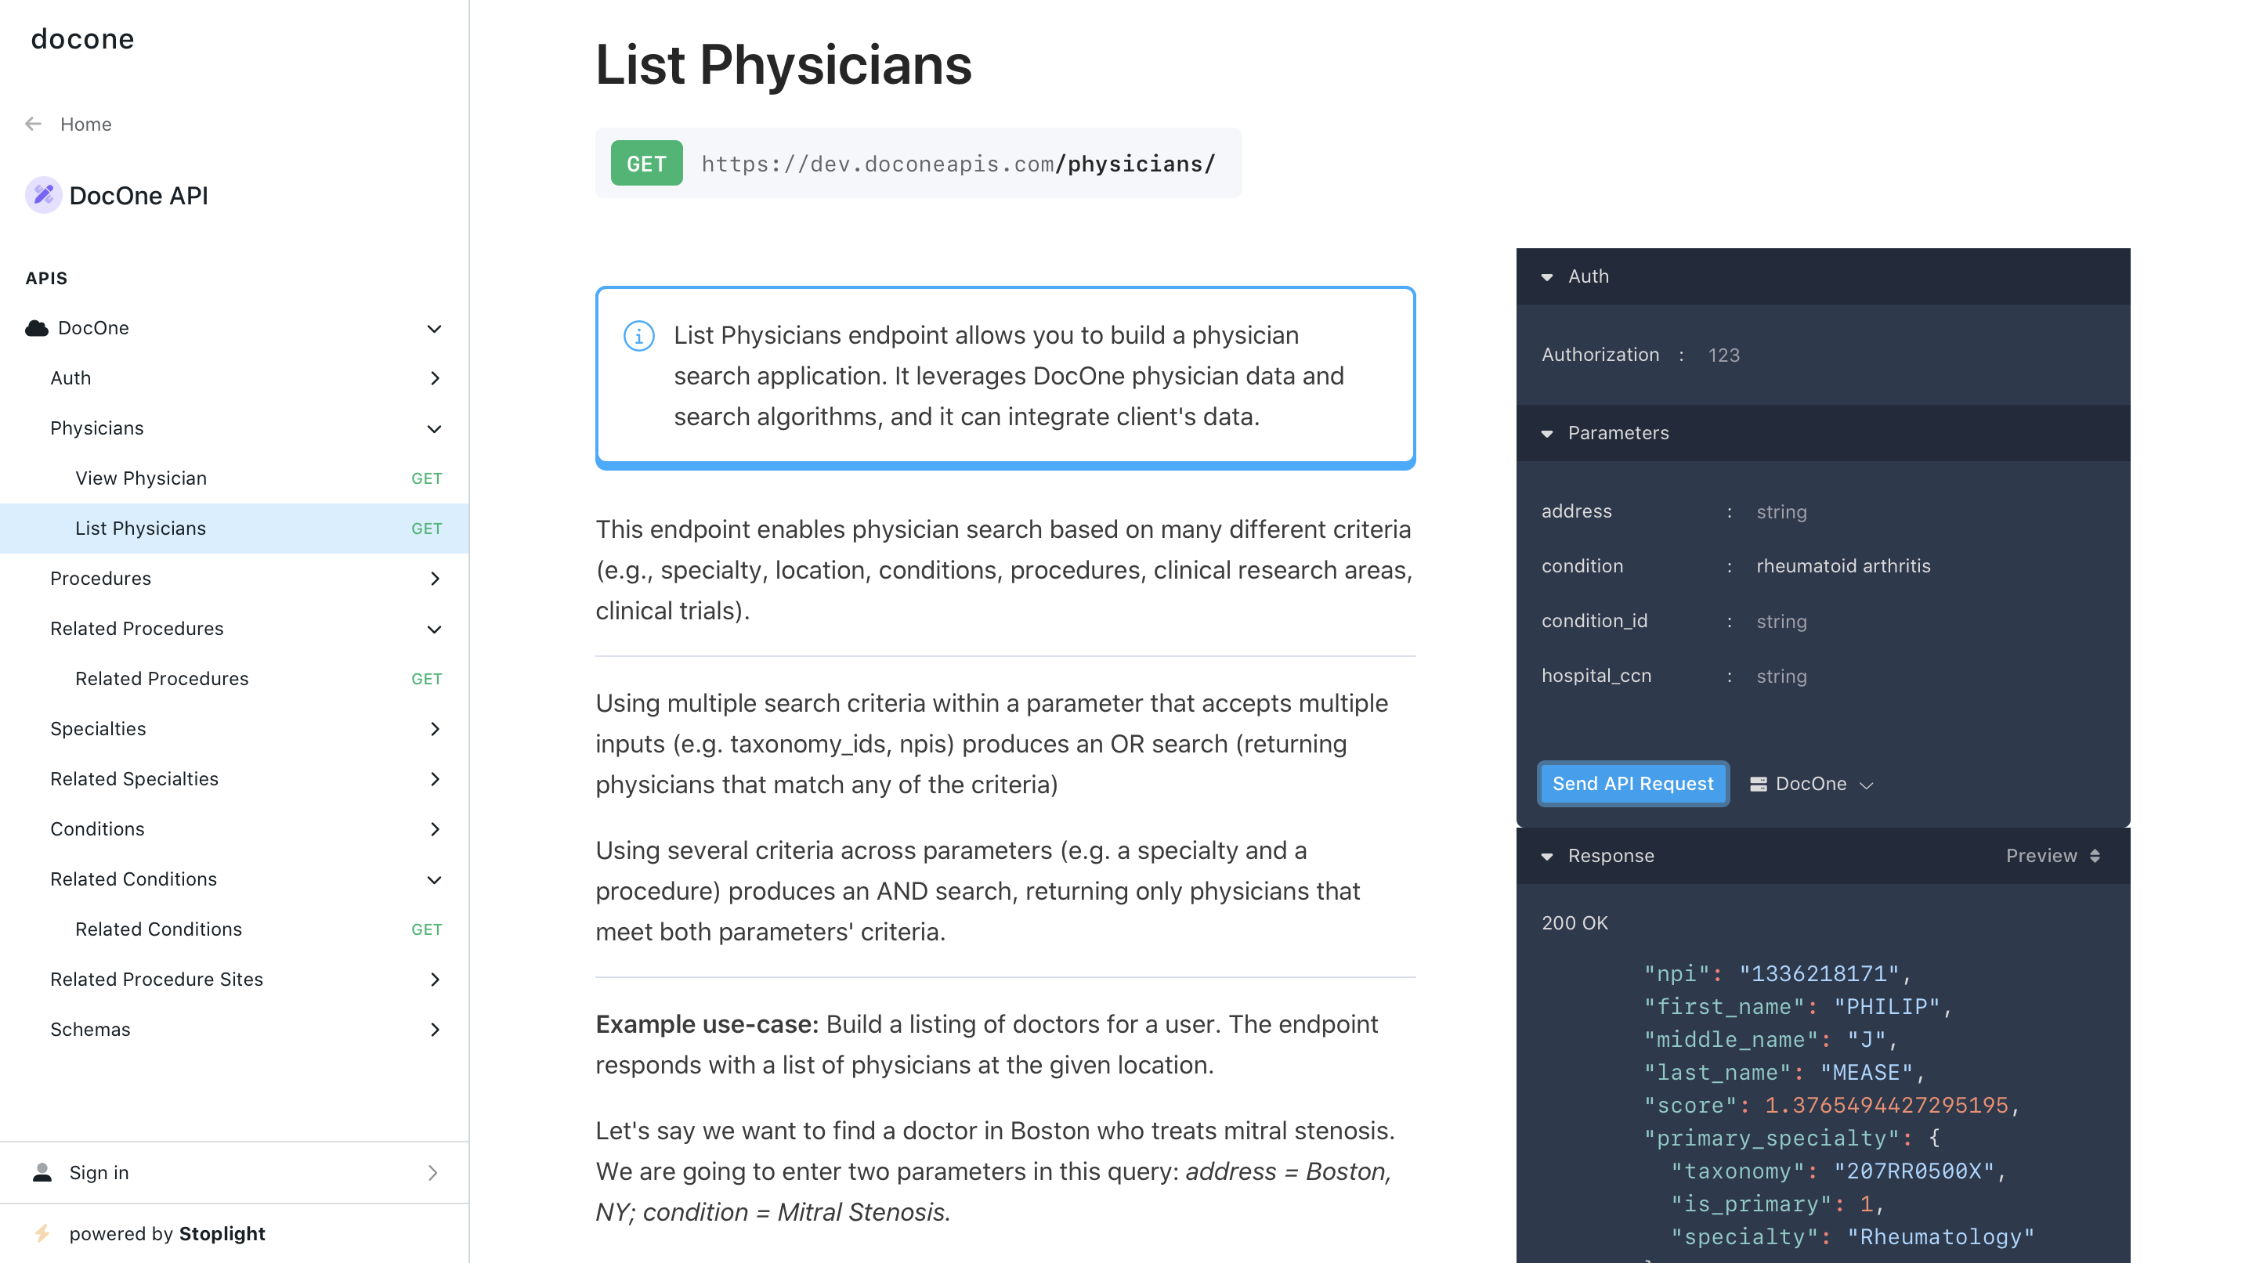Image resolution: width=2256 pixels, height=1263 pixels.
Task: Open the DocOne server dropdown
Action: pos(1811,783)
